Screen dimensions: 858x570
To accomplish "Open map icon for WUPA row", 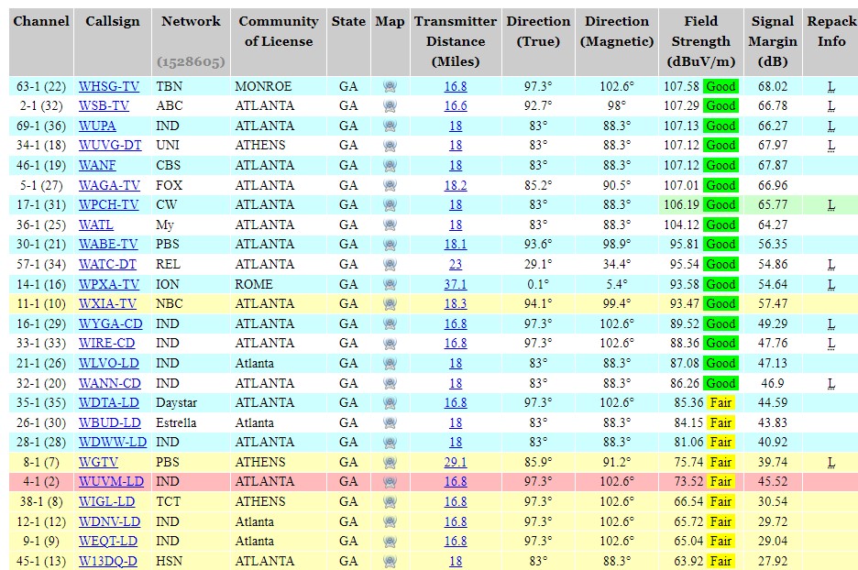I will point(390,126).
